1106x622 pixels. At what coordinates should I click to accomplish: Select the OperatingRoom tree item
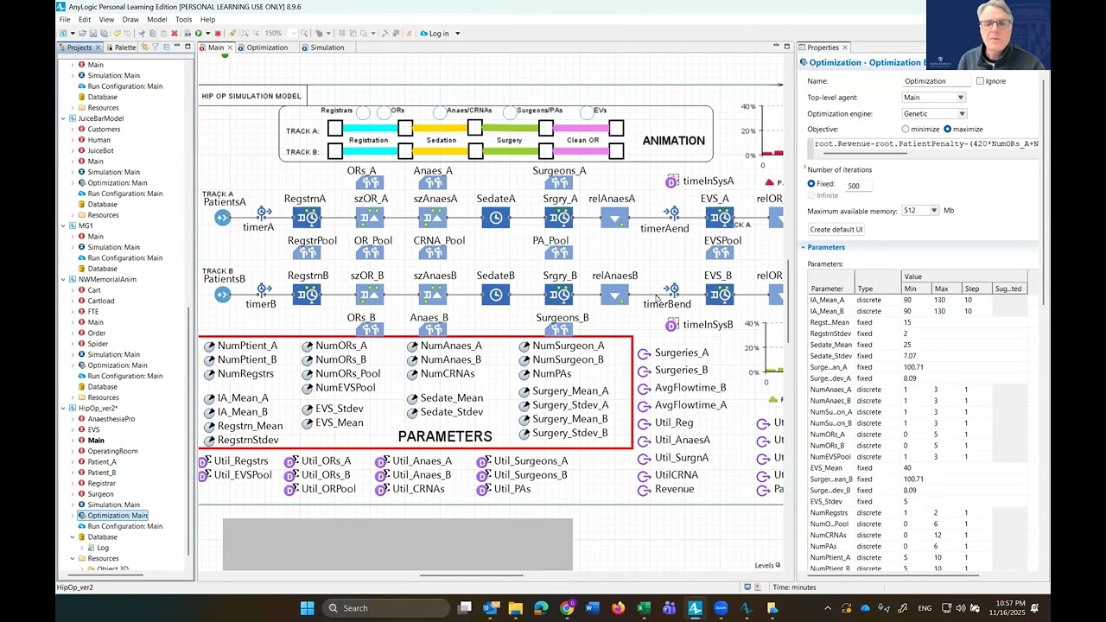click(x=112, y=451)
